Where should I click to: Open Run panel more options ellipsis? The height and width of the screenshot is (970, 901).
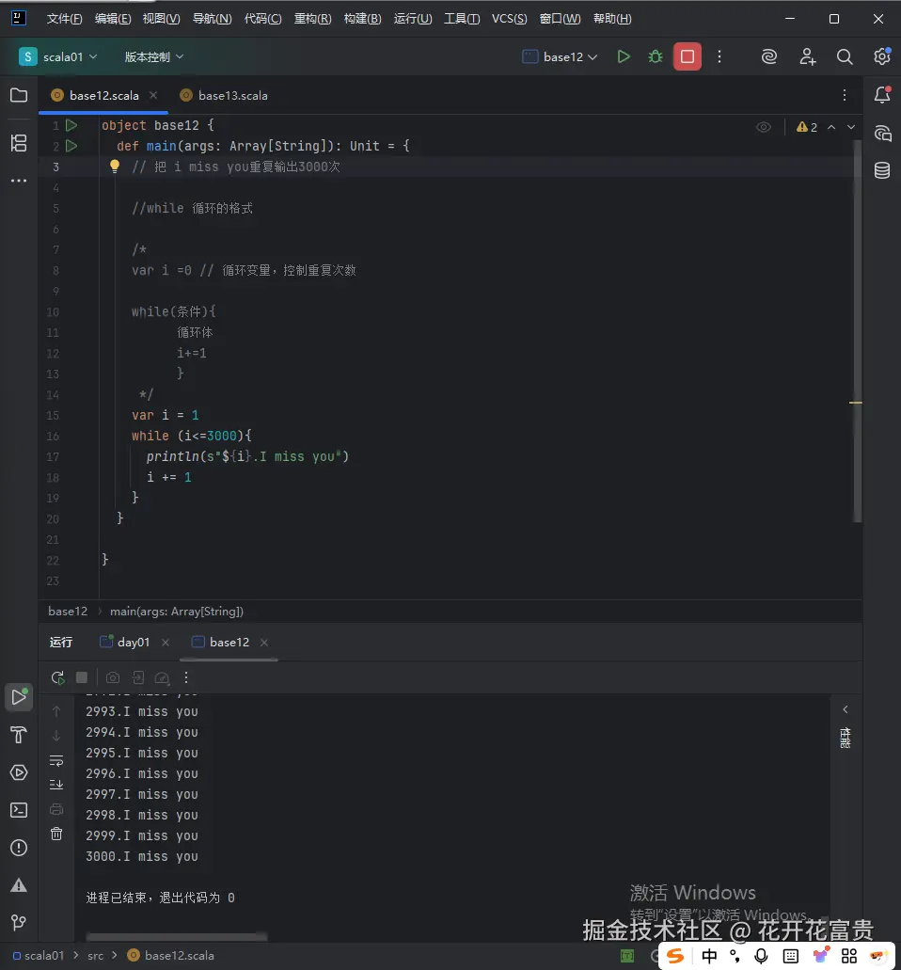[x=186, y=678]
